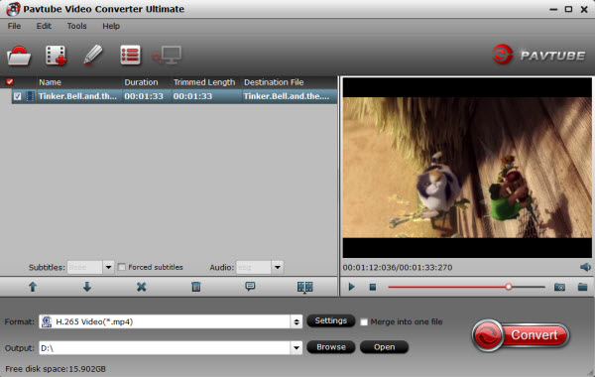Expand the Output path dropdown
Image resolution: width=595 pixels, height=377 pixels.
297,348
